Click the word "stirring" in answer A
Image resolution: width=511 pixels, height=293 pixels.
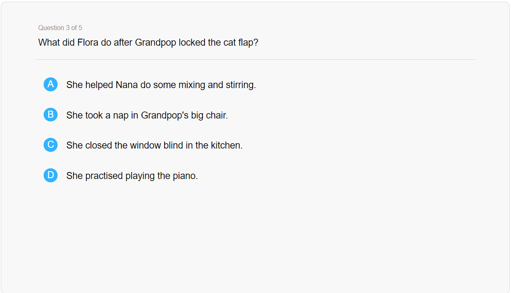click(x=240, y=85)
